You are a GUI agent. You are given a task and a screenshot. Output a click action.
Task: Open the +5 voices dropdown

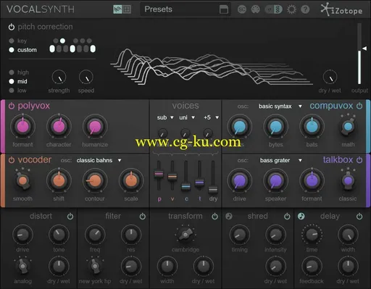click(211, 117)
